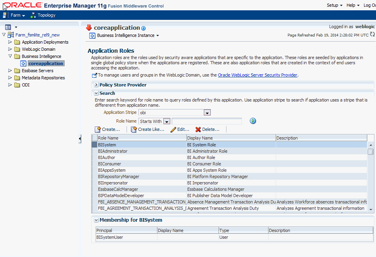
Task: Collapse the navigation pane with splitter arrow
Action: click(x=80, y=138)
